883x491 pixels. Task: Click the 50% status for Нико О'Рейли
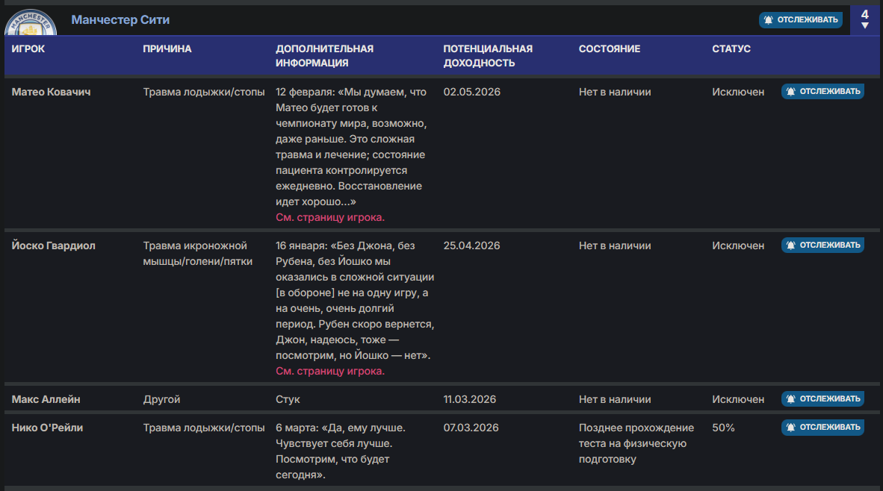[723, 428]
